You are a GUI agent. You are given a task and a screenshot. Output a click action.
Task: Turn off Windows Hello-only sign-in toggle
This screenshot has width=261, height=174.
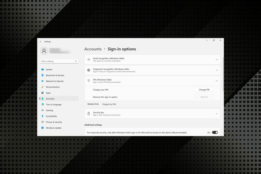point(215,132)
